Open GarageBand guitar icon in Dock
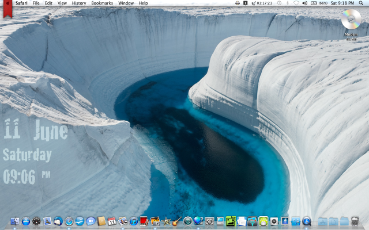 tap(177, 221)
